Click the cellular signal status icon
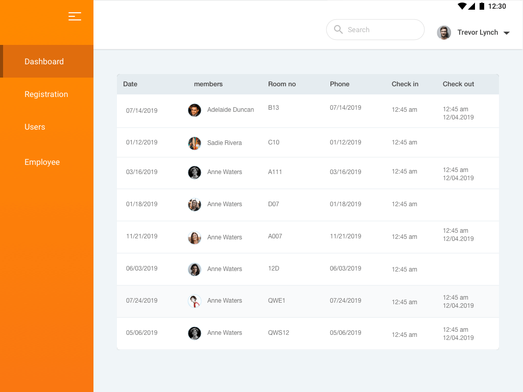Screen dimensions: 523x392 click(471, 6)
